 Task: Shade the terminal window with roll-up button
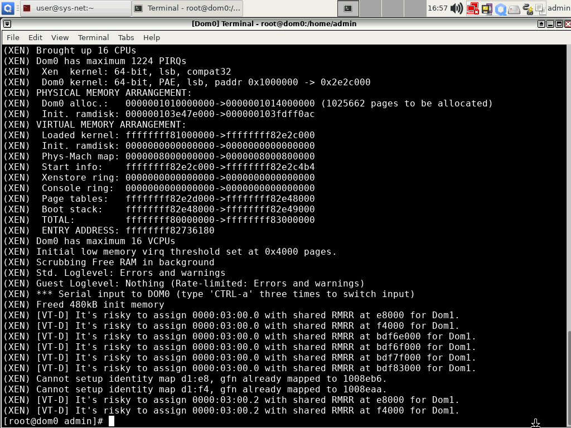541,24
